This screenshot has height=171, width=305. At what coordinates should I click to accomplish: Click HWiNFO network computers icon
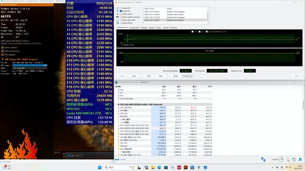pyautogui.click(x=263, y=160)
